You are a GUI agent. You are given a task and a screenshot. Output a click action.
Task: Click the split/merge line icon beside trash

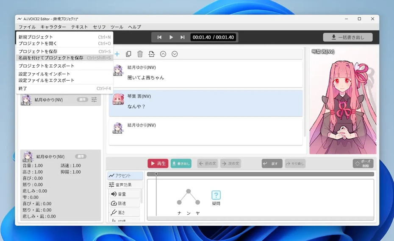pos(152,54)
